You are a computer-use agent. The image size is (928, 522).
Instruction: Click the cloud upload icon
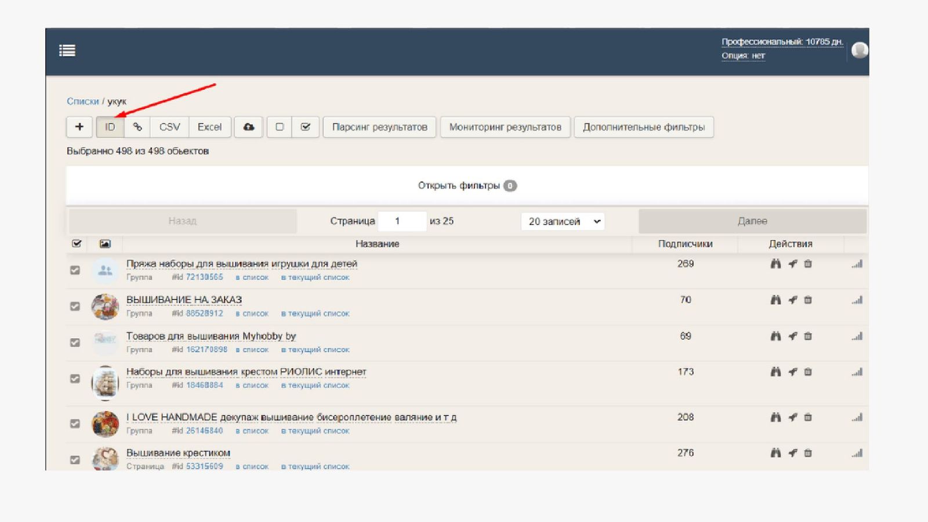249,127
